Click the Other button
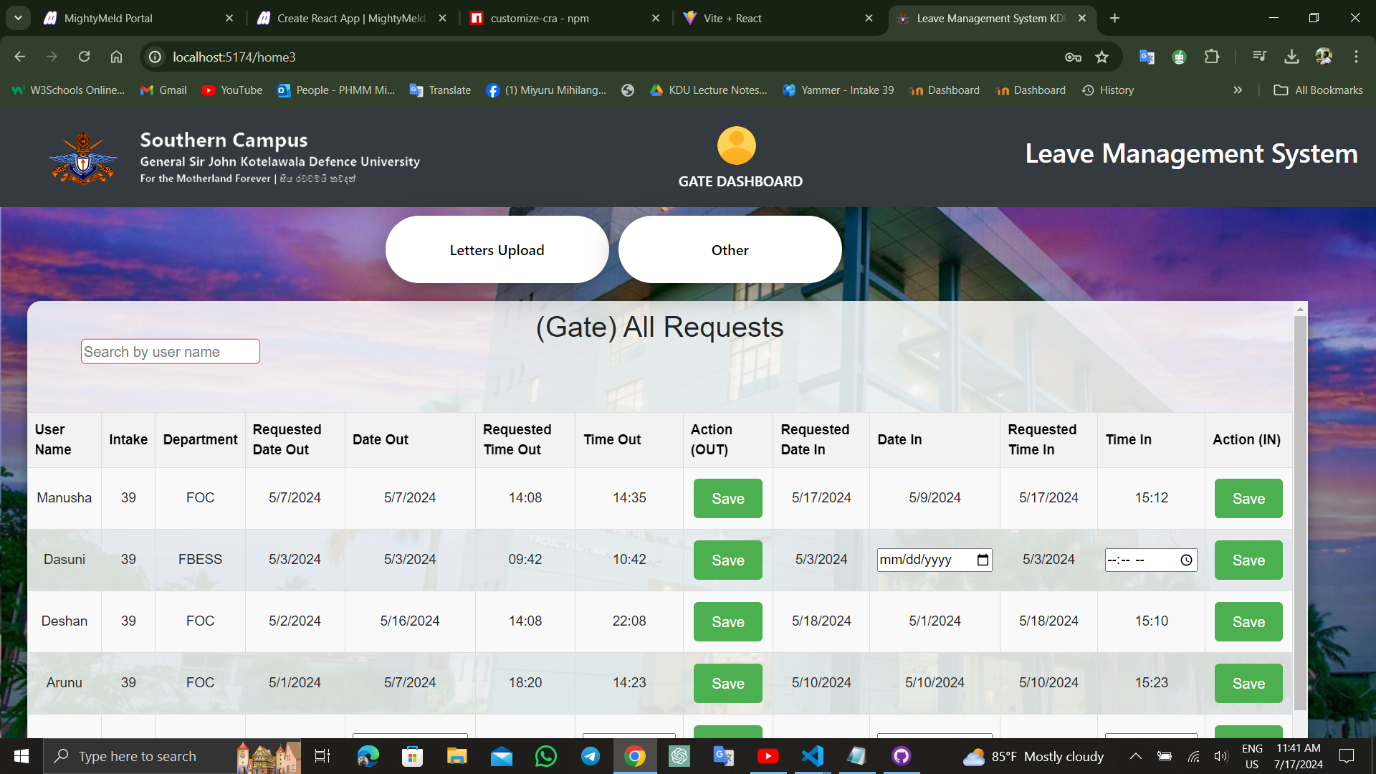The height and width of the screenshot is (774, 1376). tap(730, 249)
